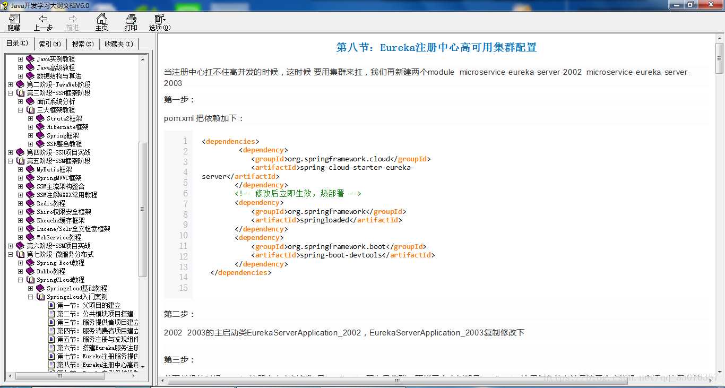Select SSM主流架构整合 in the tree
The image size is (725, 388).
click(61, 186)
